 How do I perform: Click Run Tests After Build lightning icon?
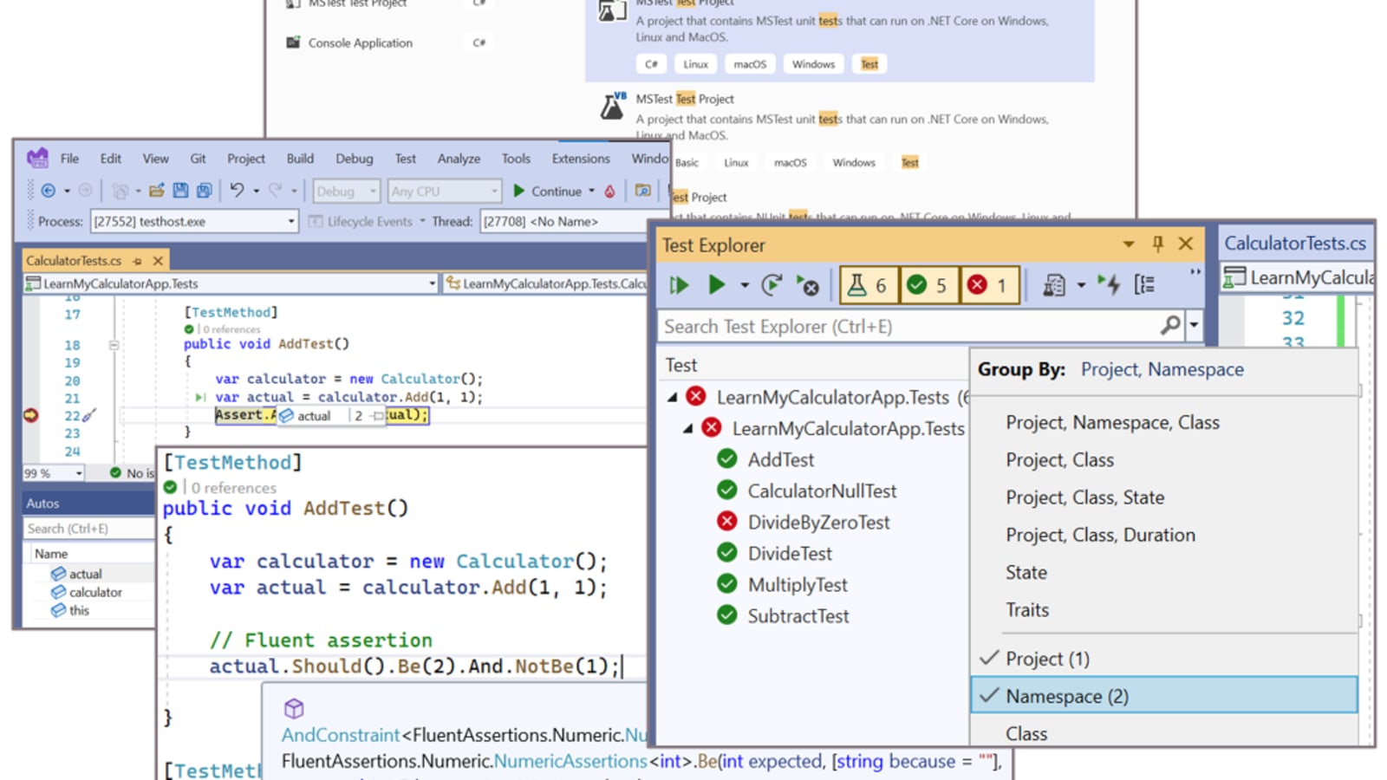tap(1109, 284)
